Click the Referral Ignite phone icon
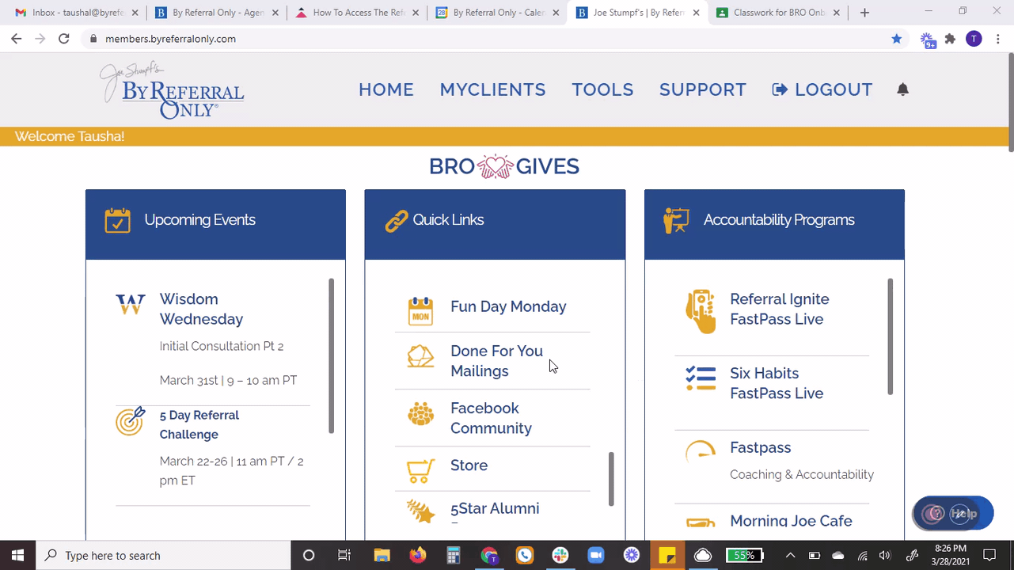 coord(701,312)
